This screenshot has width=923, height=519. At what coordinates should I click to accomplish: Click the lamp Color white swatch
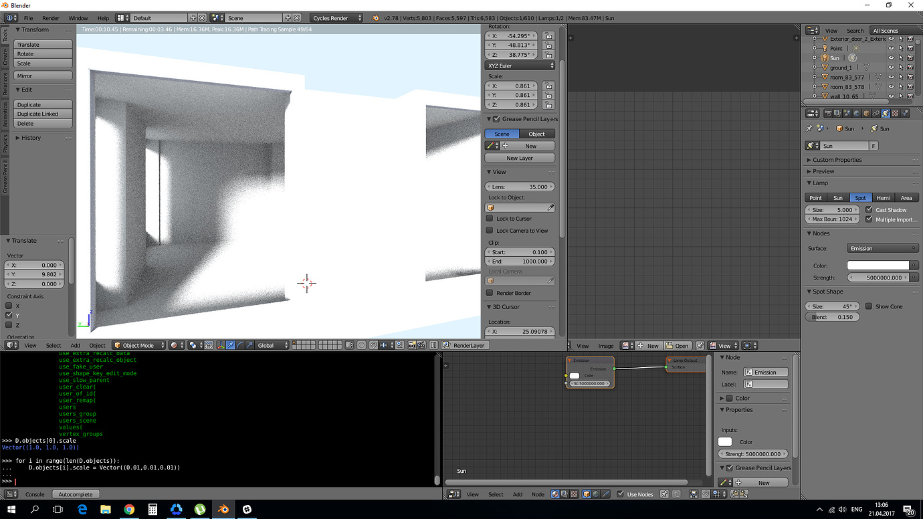coord(878,266)
